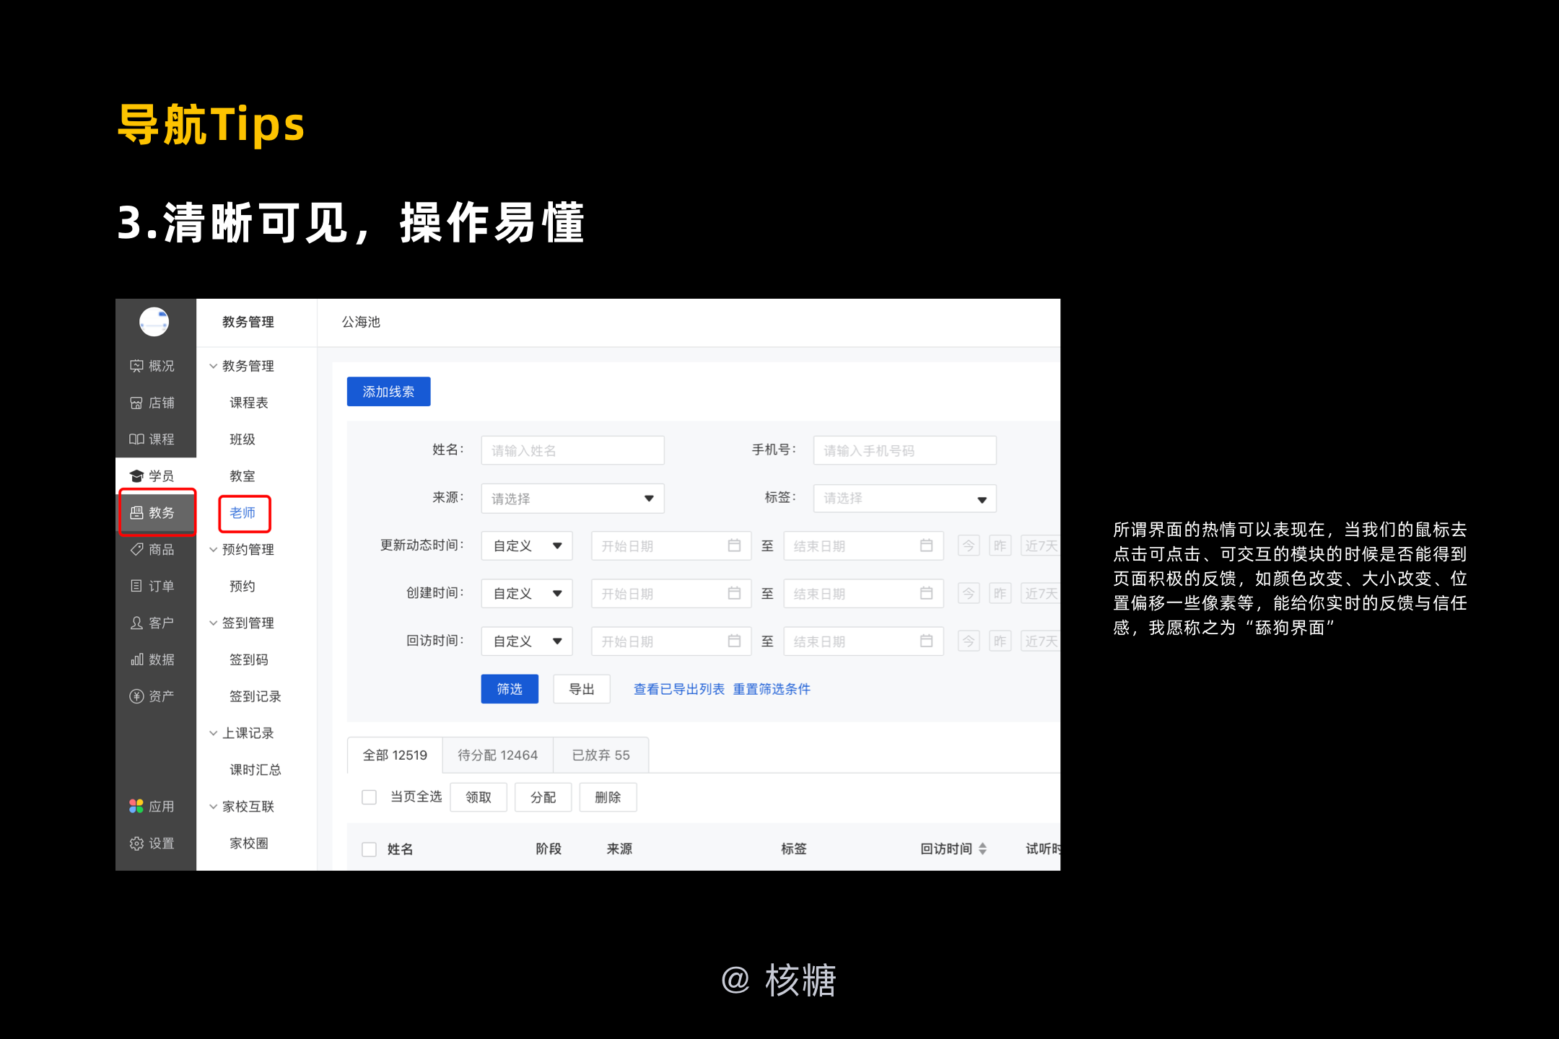This screenshot has height=1039, width=1559.
Task: Open the 数据 bar chart icon
Action: (x=136, y=659)
